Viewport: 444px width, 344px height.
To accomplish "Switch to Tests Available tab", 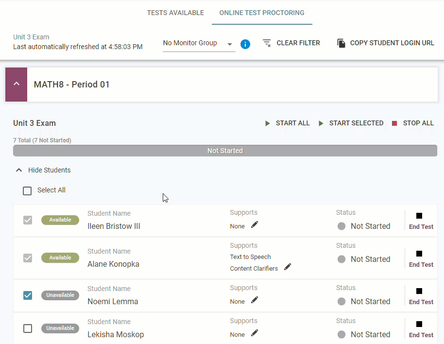I will 175,13.
